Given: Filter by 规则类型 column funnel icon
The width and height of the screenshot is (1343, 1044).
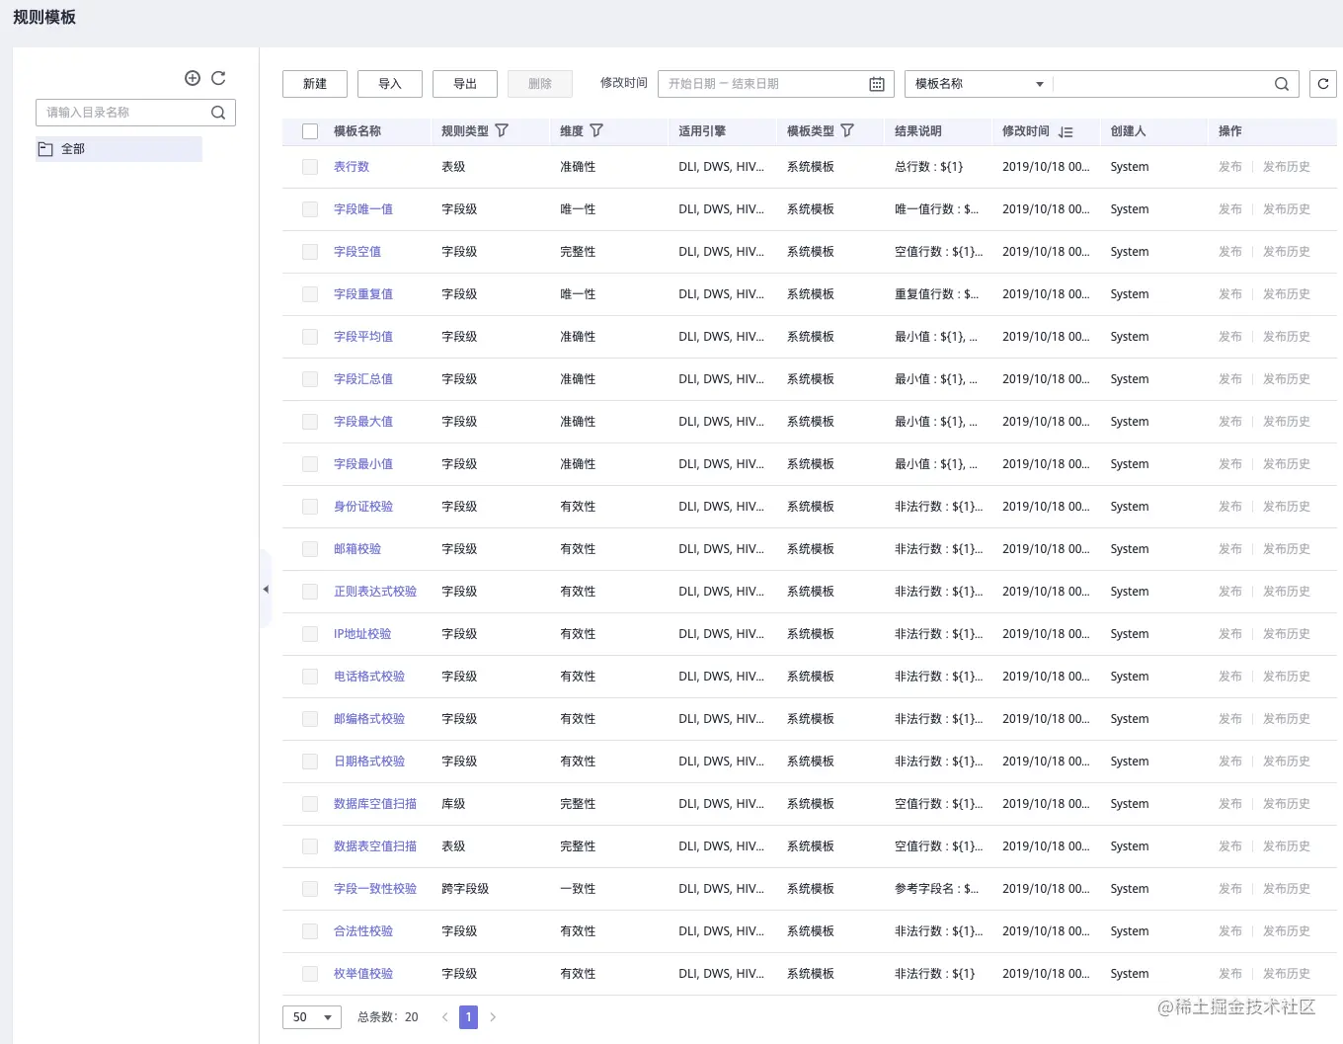Looking at the screenshot, I should pyautogui.click(x=502, y=130).
